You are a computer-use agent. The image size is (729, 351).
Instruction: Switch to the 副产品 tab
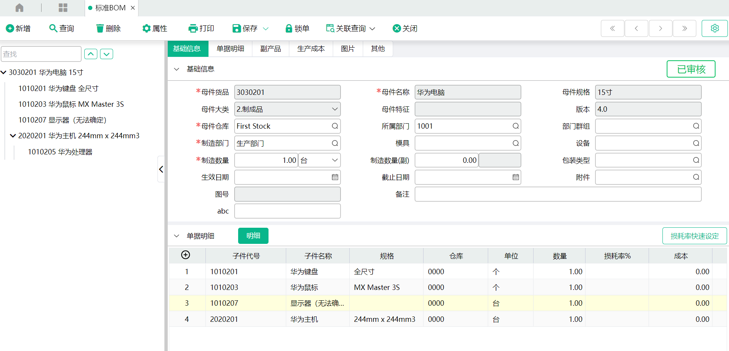coord(270,49)
